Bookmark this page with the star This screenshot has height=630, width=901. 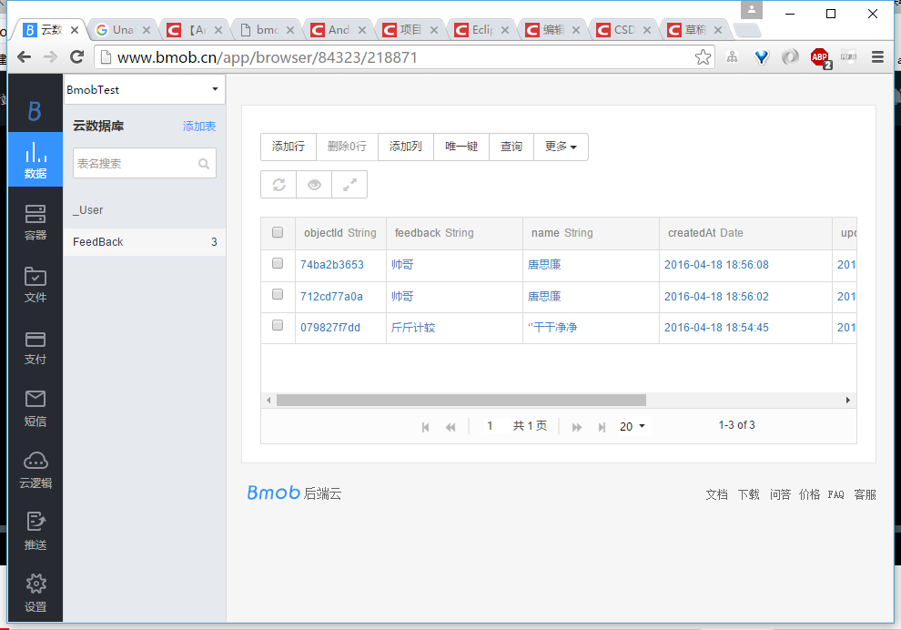(703, 57)
